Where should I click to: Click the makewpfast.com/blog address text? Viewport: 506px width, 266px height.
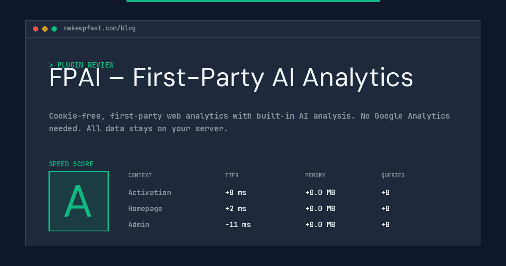click(100, 28)
